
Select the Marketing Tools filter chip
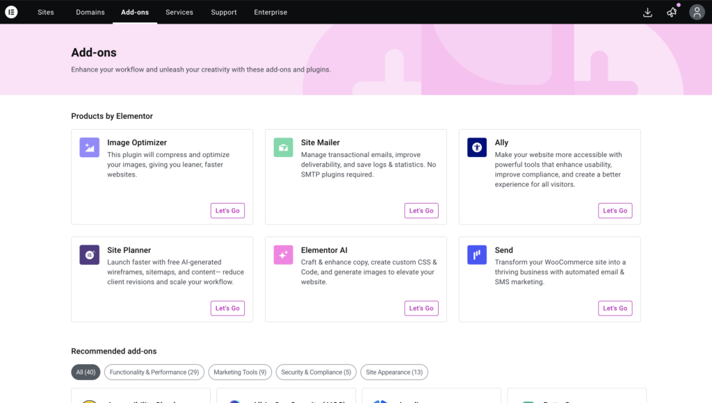[240, 372]
